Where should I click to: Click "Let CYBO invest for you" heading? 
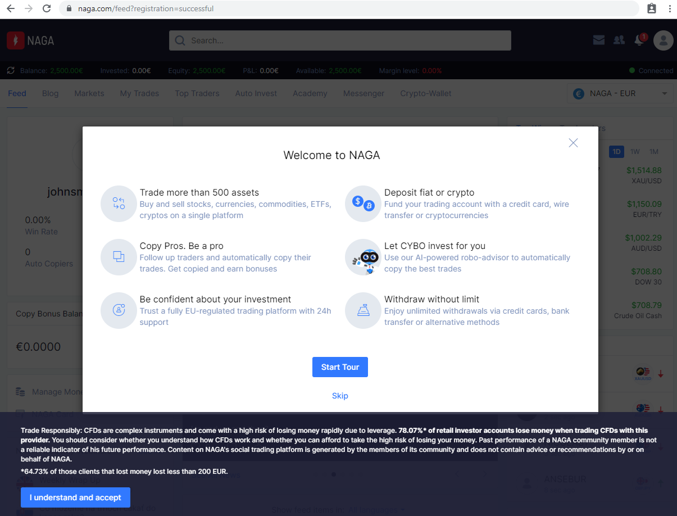tap(435, 246)
